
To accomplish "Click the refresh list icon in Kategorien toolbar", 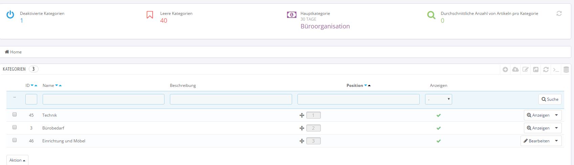I will (546, 69).
